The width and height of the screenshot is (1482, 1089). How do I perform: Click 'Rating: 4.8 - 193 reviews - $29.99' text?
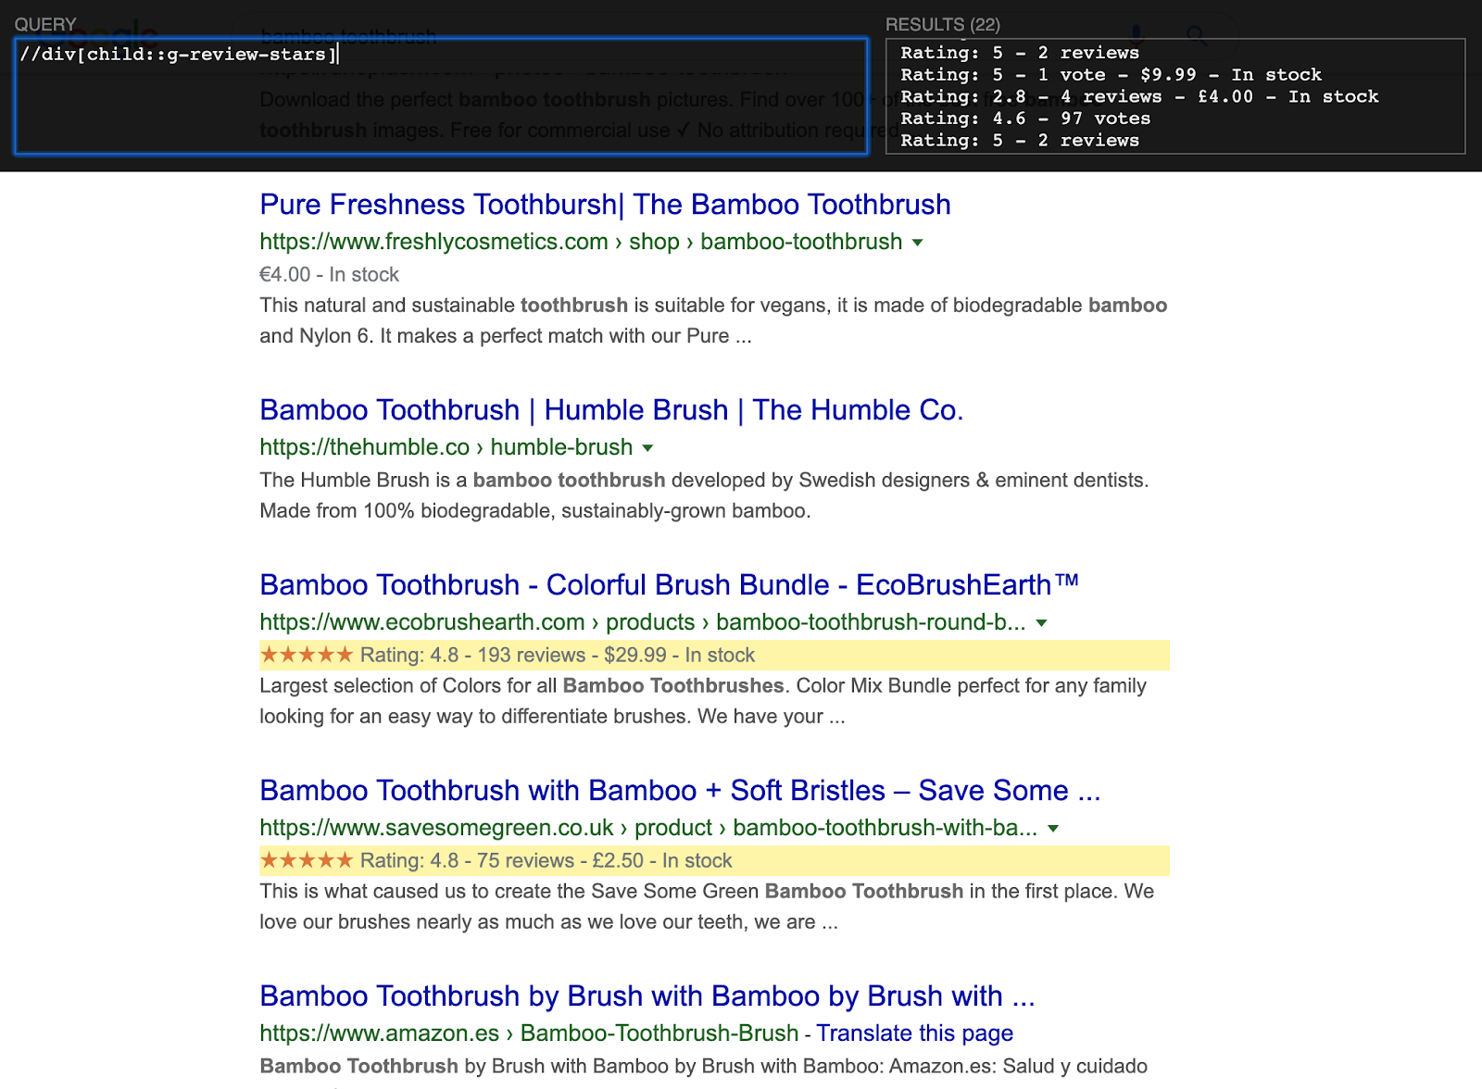click(513, 655)
